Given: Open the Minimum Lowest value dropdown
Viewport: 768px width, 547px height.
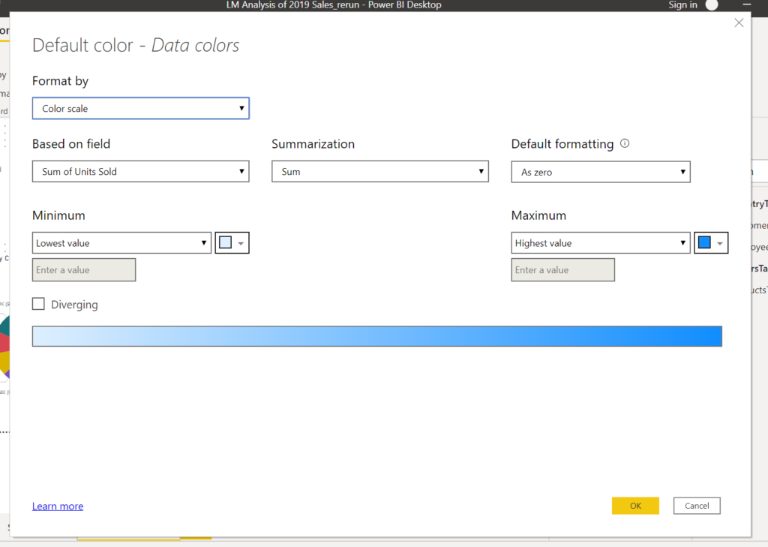Looking at the screenshot, I should 121,243.
